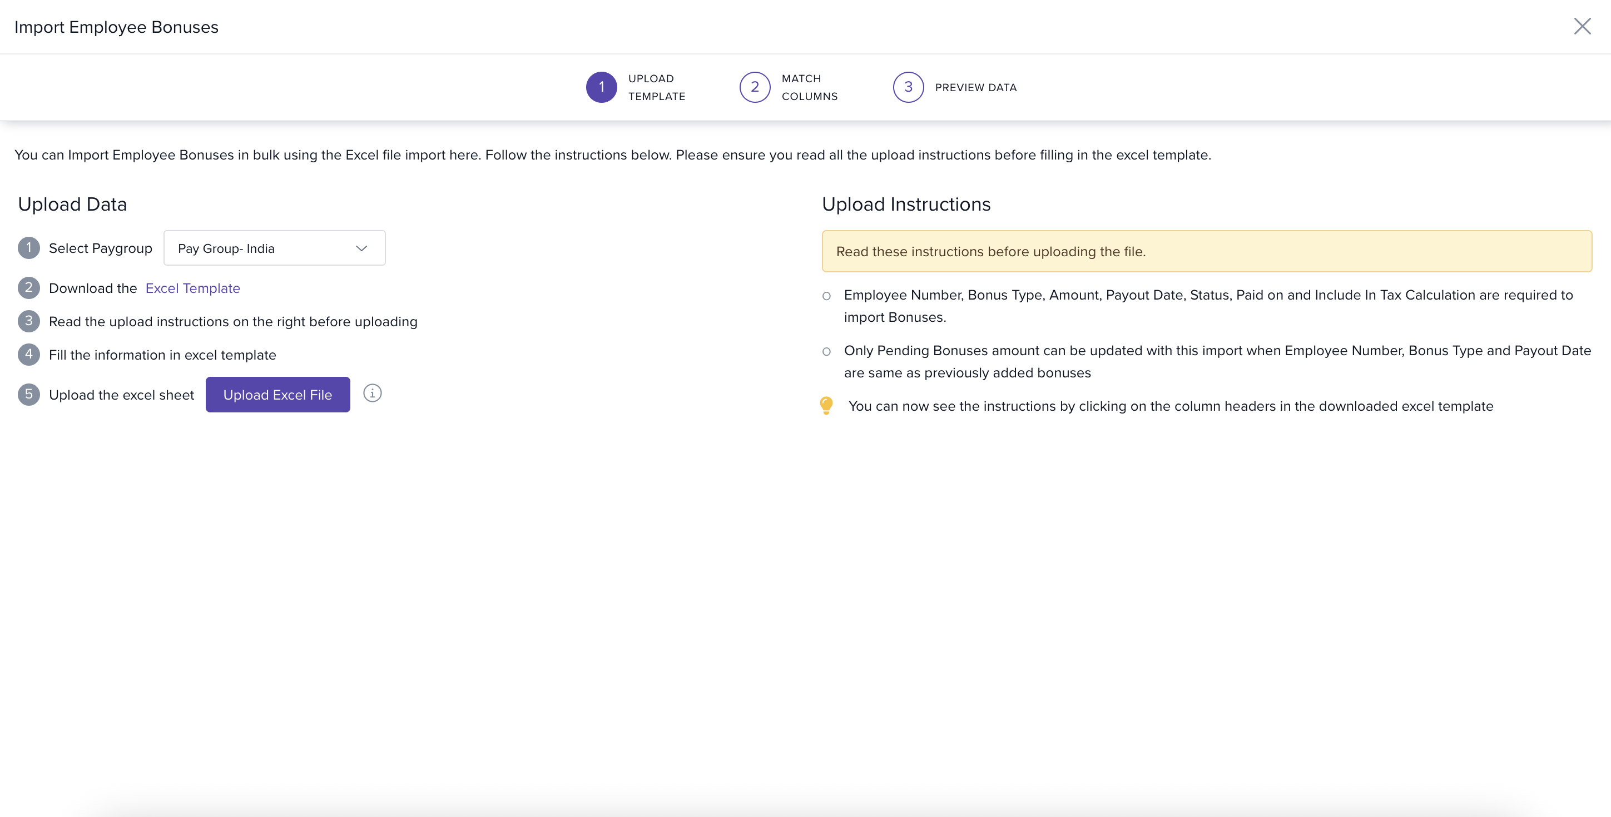Open the Select Paygroup dropdown

tap(274, 248)
